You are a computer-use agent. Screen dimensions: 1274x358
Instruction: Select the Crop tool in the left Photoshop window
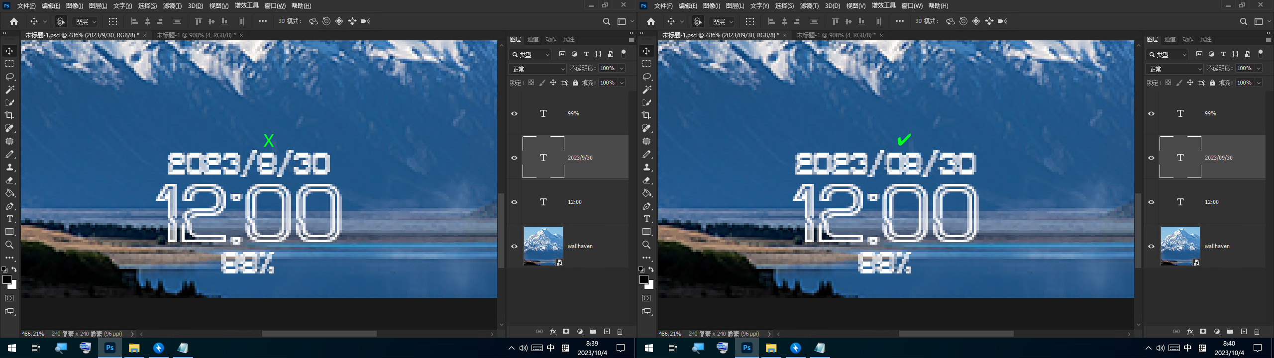coord(9,115)
